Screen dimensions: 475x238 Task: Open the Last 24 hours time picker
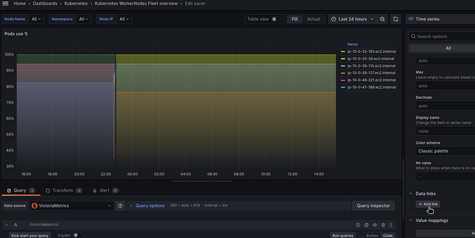point(352,19)
